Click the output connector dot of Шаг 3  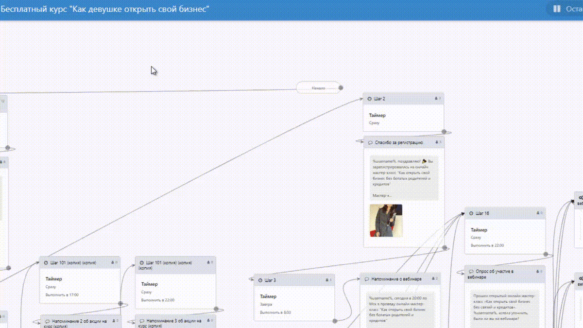point(335,321)
